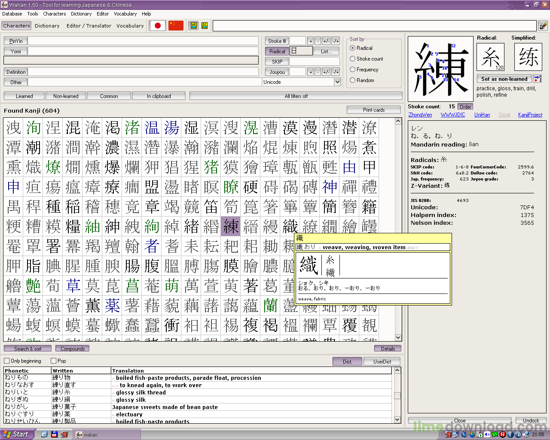Toggle the PinYin filter button
Image resolution: width=550 pixels, height=440 pixels.
(x=16, y=41)
